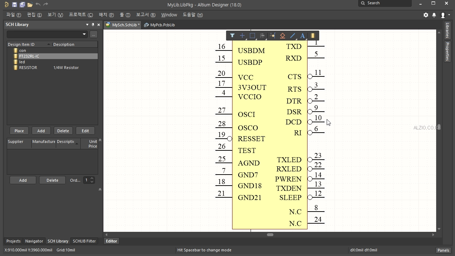
Task: Click the Delete component button
Action: point(63,131)
